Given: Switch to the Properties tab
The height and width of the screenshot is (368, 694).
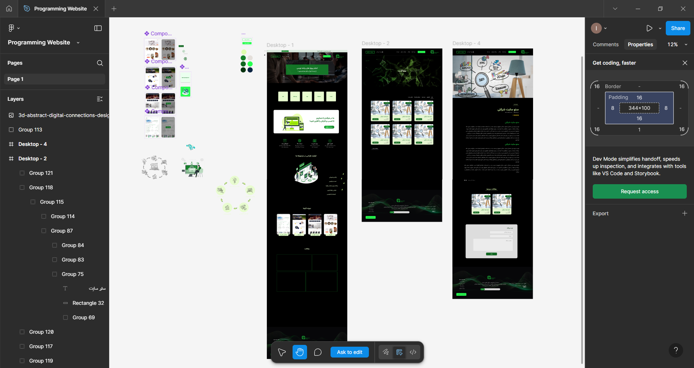Looking at the screenshot, I should click(640, 44).
